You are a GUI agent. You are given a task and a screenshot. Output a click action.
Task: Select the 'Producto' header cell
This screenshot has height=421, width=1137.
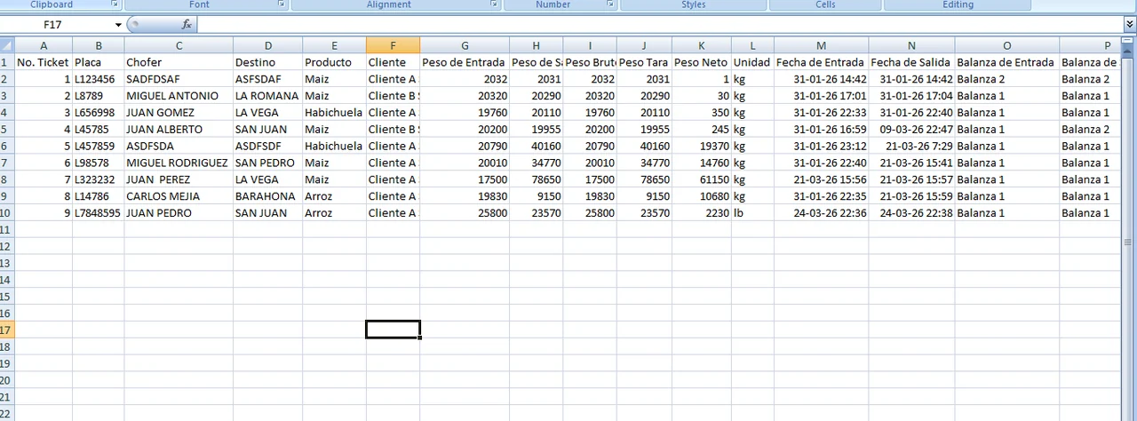tap(334, 62)
